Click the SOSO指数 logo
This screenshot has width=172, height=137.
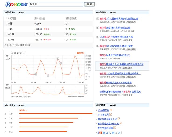coord(16,5)
